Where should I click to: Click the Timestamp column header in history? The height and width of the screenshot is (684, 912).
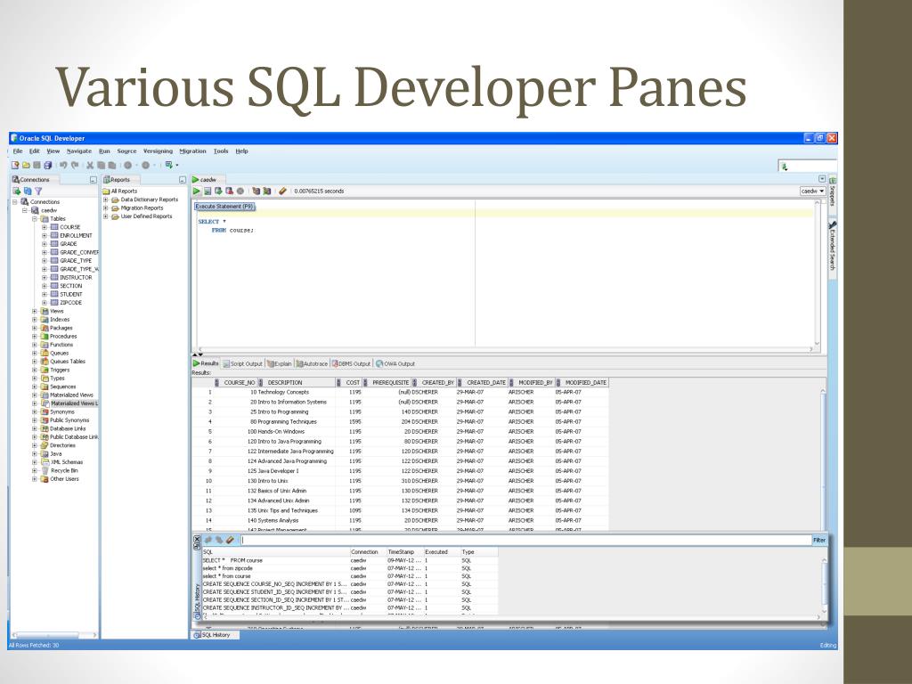click(400, 552)
